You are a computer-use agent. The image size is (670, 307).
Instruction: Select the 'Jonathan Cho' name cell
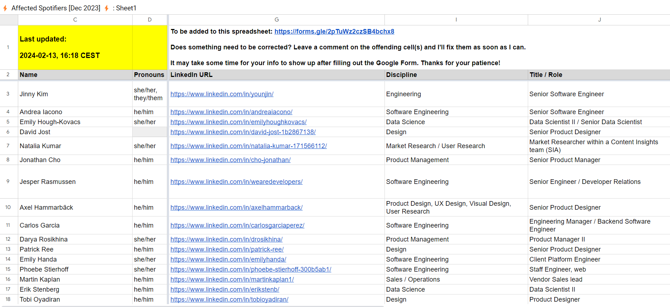tap(75, 160)
